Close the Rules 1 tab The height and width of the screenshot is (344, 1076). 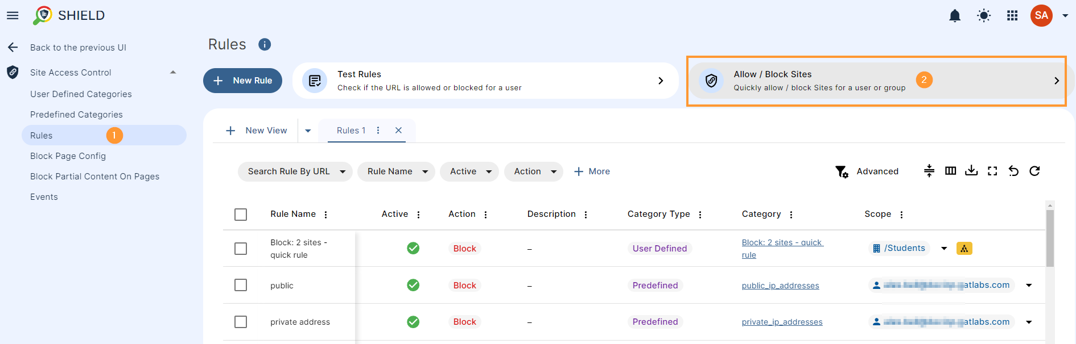pyautogui.click(x=398, y=131)
